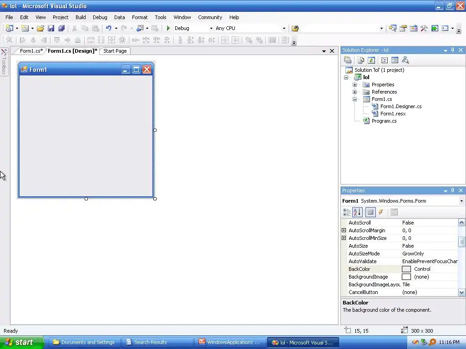Start debugging with the green play icon
The image size is (466, 349).
click(x=168, y=28)
